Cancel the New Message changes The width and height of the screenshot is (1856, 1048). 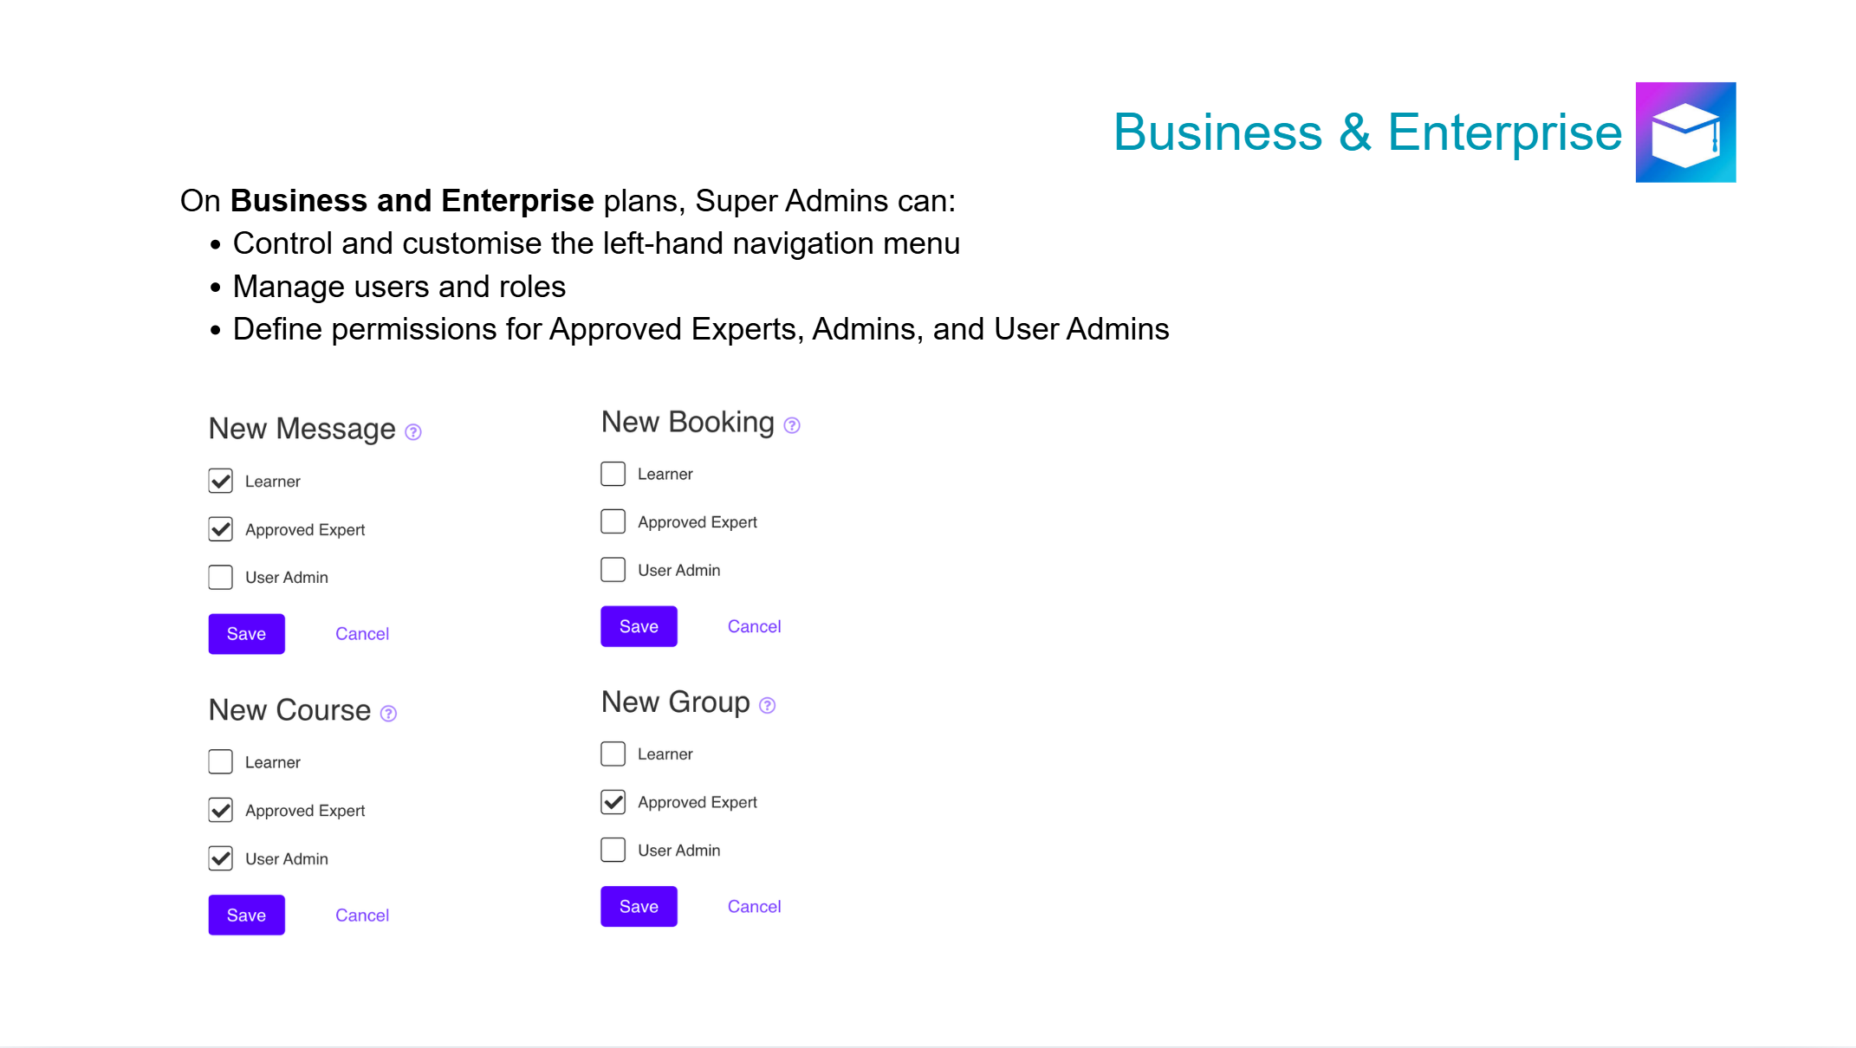362,634
